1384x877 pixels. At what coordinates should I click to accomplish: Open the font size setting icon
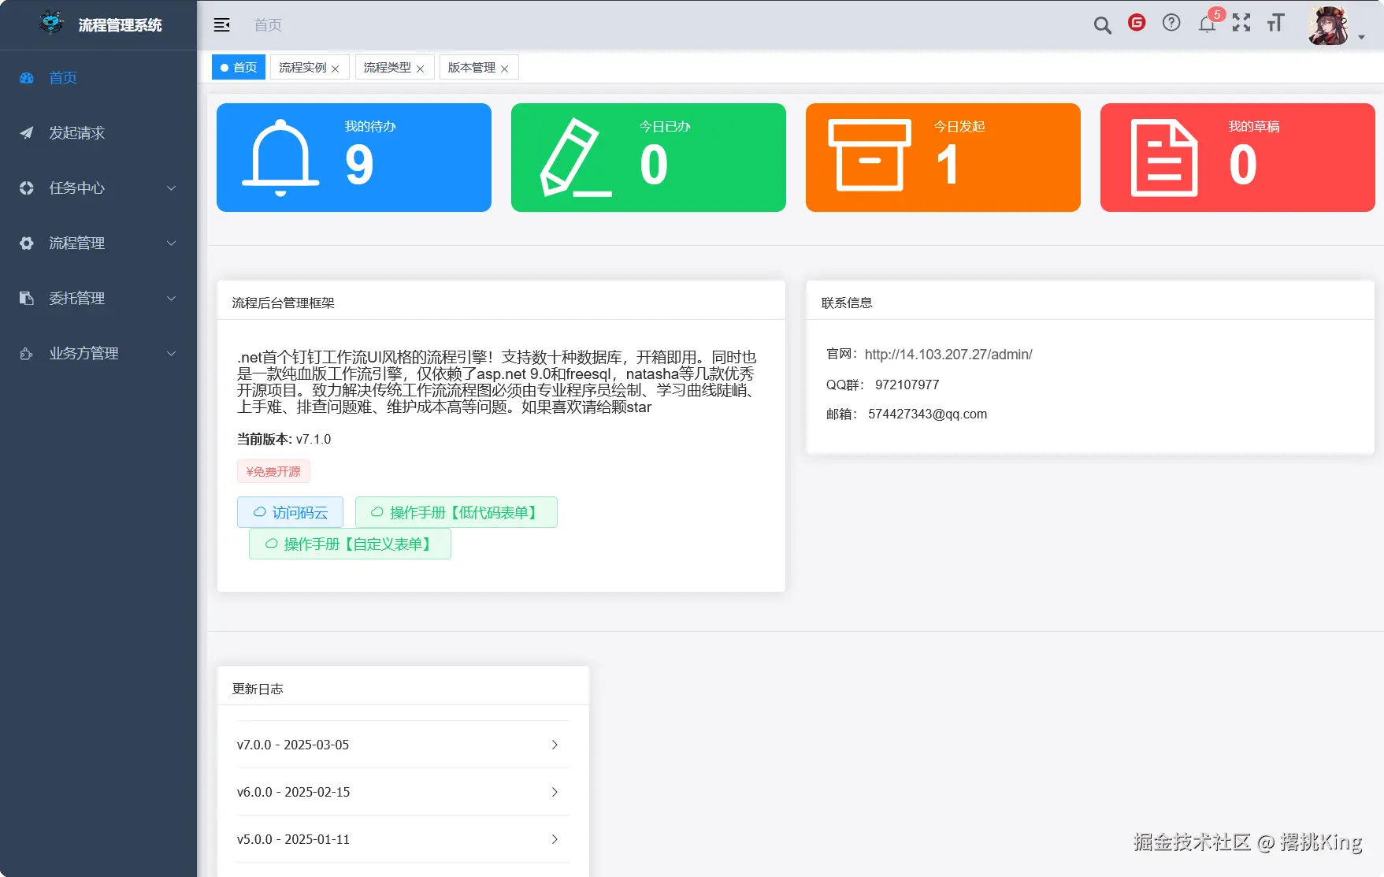(1275, 23)
